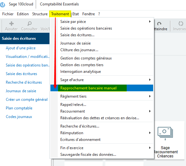Open the Codes journaux sidebar link
Viewport: 186px width, 166px height.
(x=19, y=117)
